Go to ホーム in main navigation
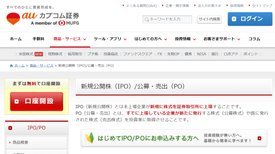Screen dimensions: 275x154 click(x=15, y=39)
